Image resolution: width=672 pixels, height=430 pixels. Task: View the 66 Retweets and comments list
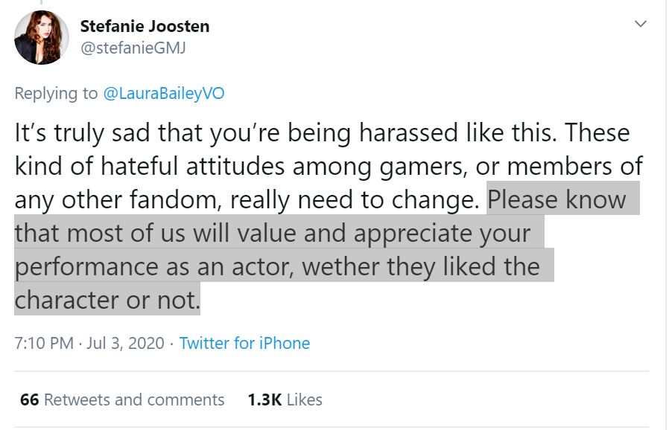coord(122,399)
